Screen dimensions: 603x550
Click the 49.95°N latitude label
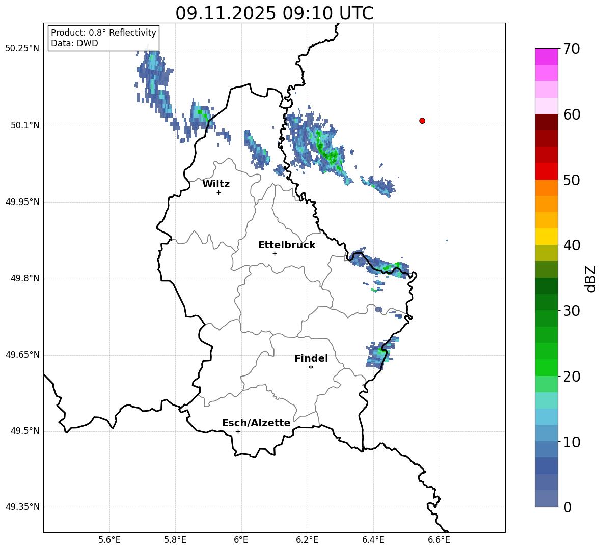pyautogui.click(x=22, y=202)
